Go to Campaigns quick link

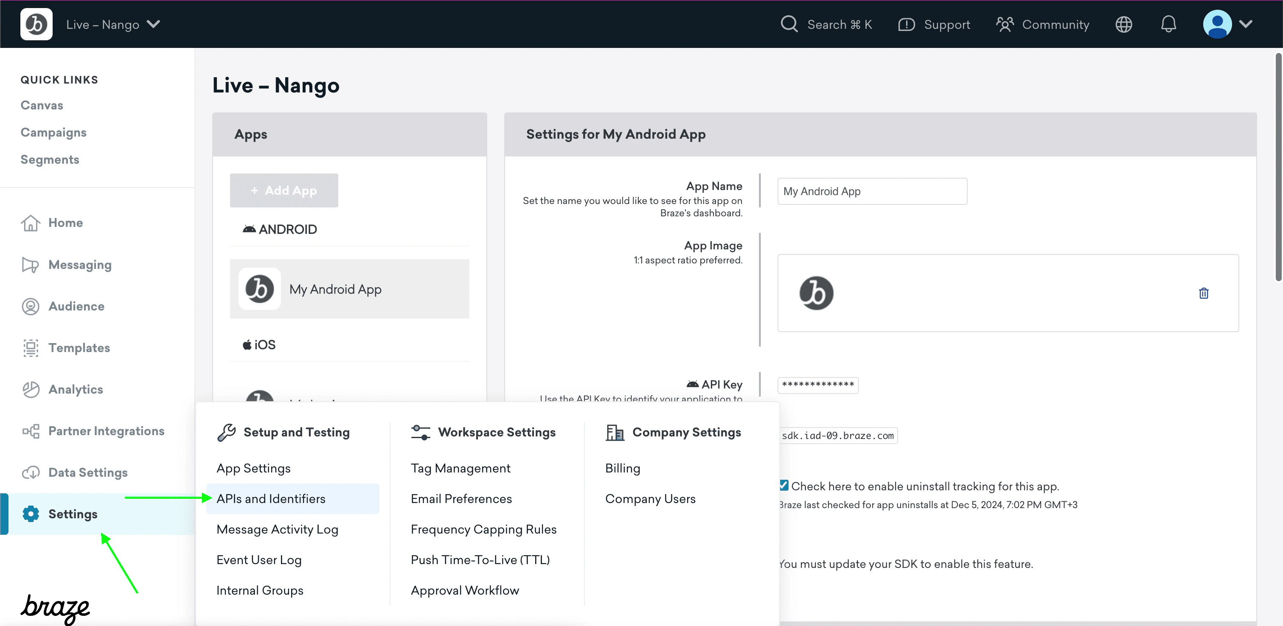53,132
